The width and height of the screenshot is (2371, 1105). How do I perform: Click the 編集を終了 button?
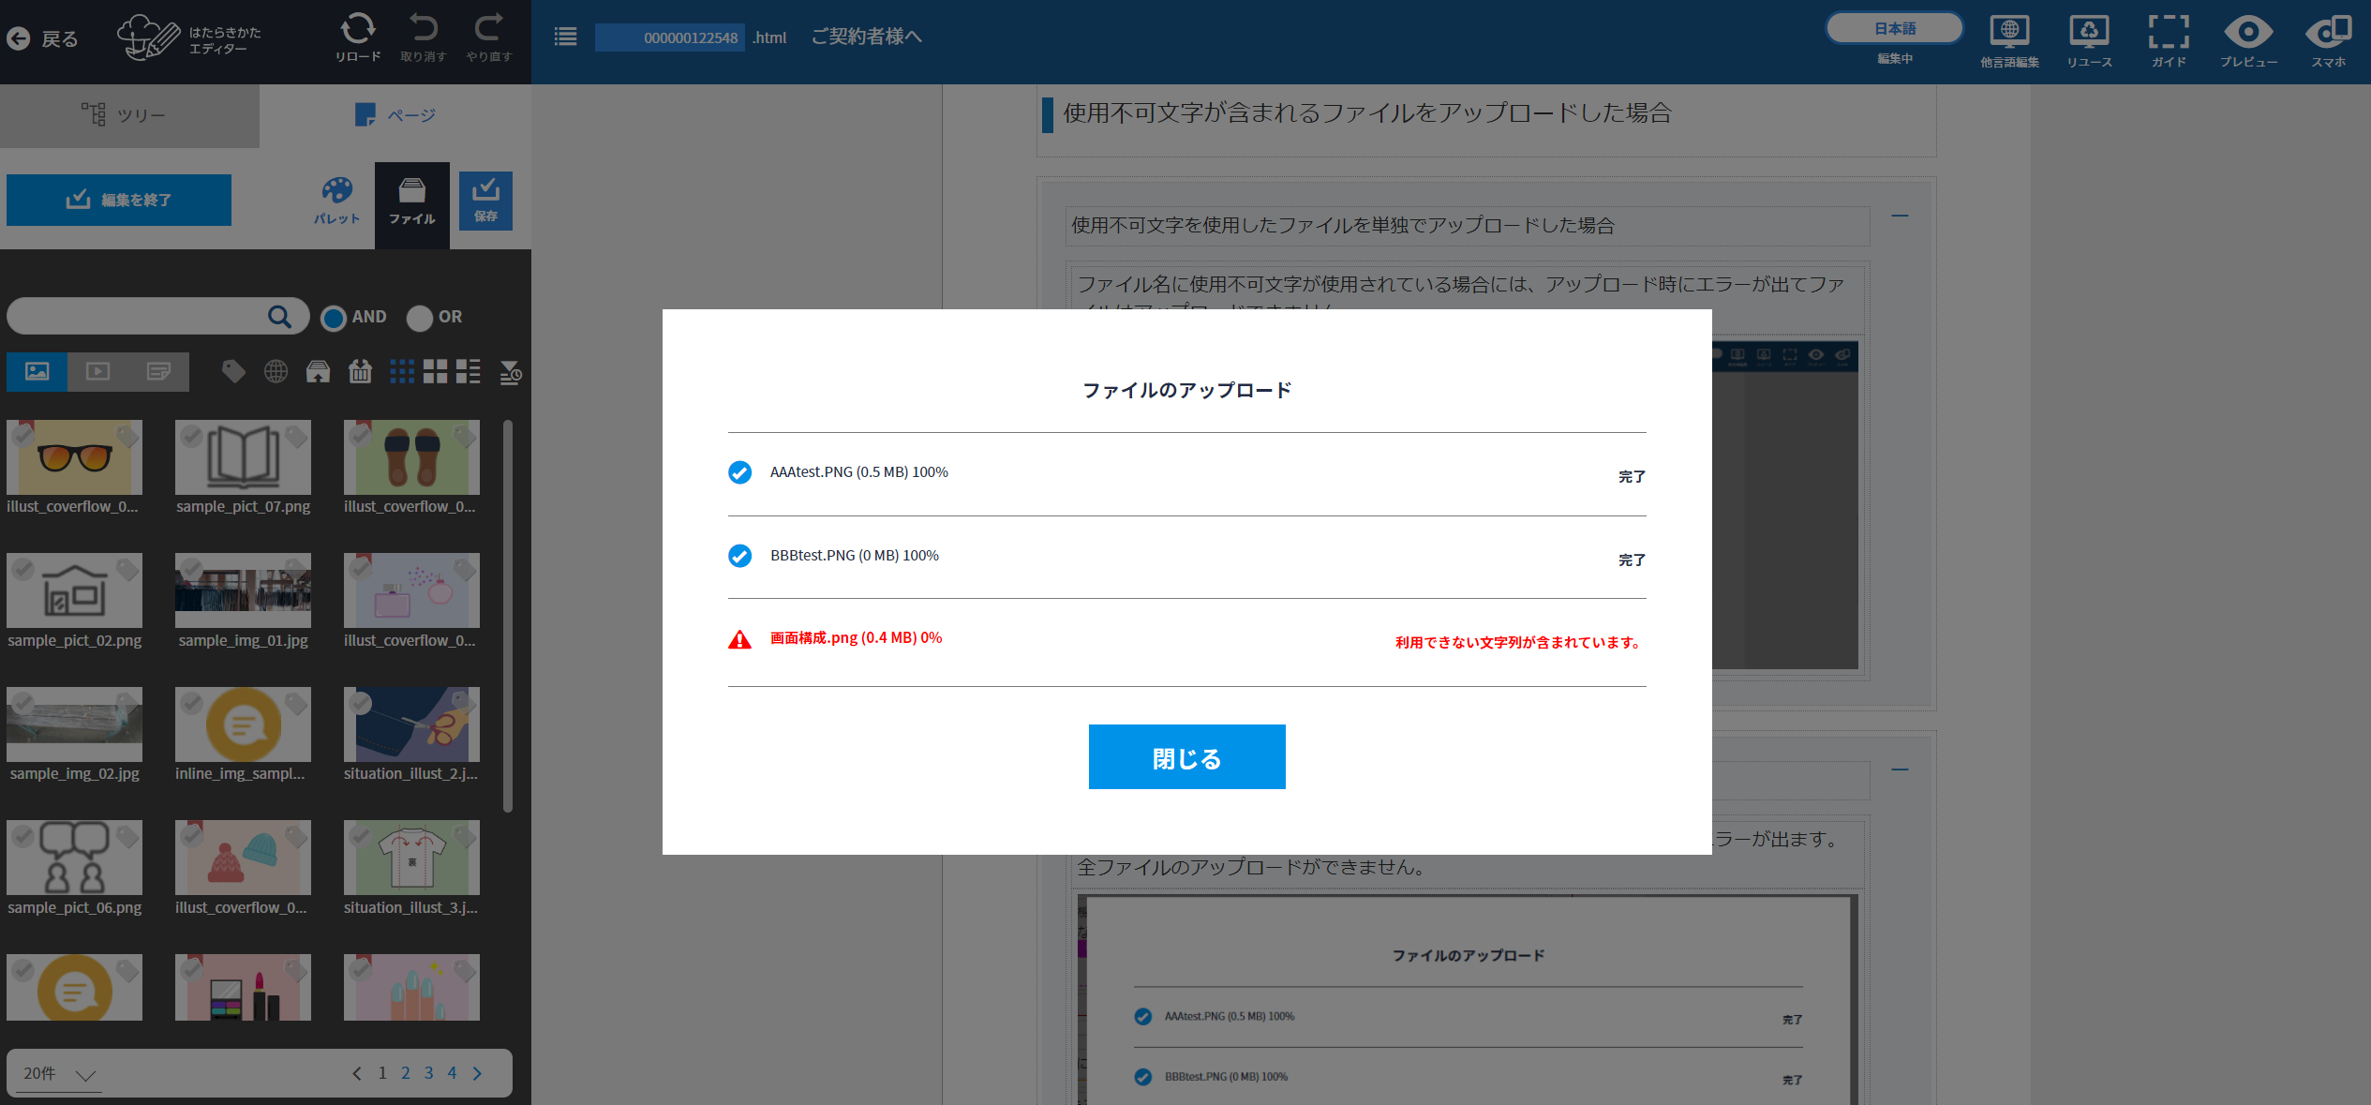(x=119, y=200)
